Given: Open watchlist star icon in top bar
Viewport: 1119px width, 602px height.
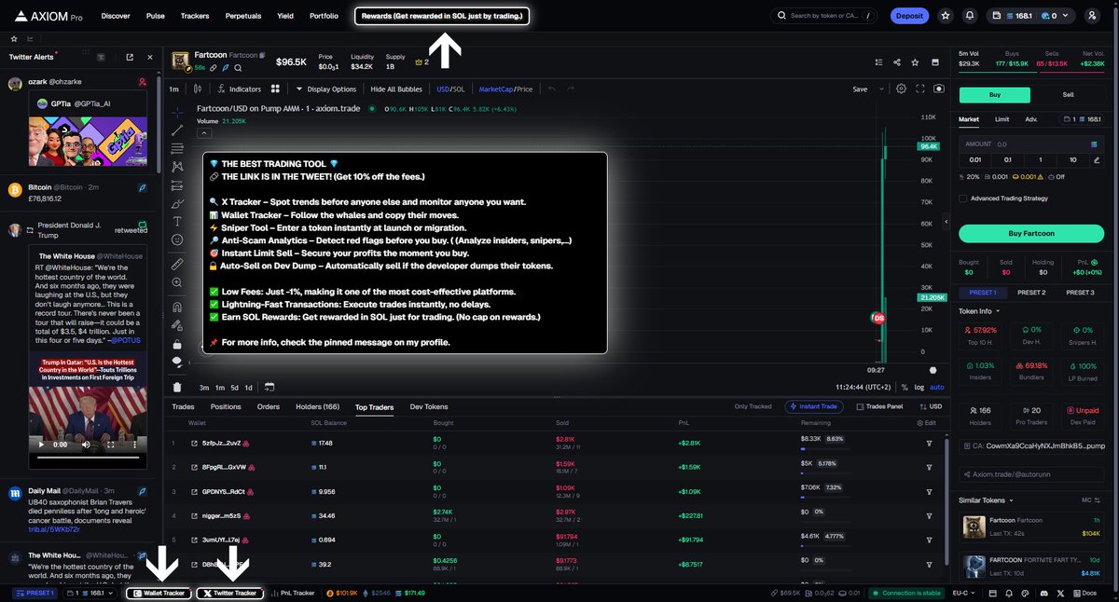Looking at the screenshot, I should 946,16.
